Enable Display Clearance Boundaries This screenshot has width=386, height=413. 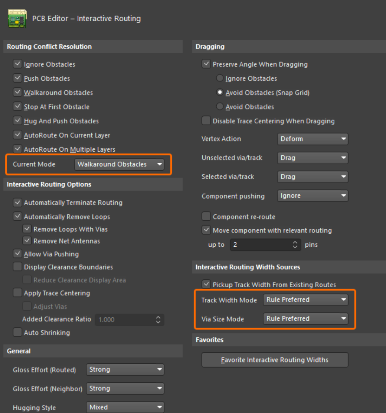pyautogui.click(x=17, y=267)
